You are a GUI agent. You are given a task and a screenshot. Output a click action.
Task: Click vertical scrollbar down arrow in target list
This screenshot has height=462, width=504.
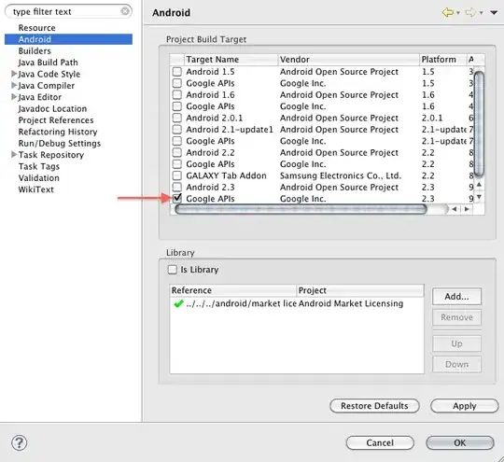click(x=479, y=196)
